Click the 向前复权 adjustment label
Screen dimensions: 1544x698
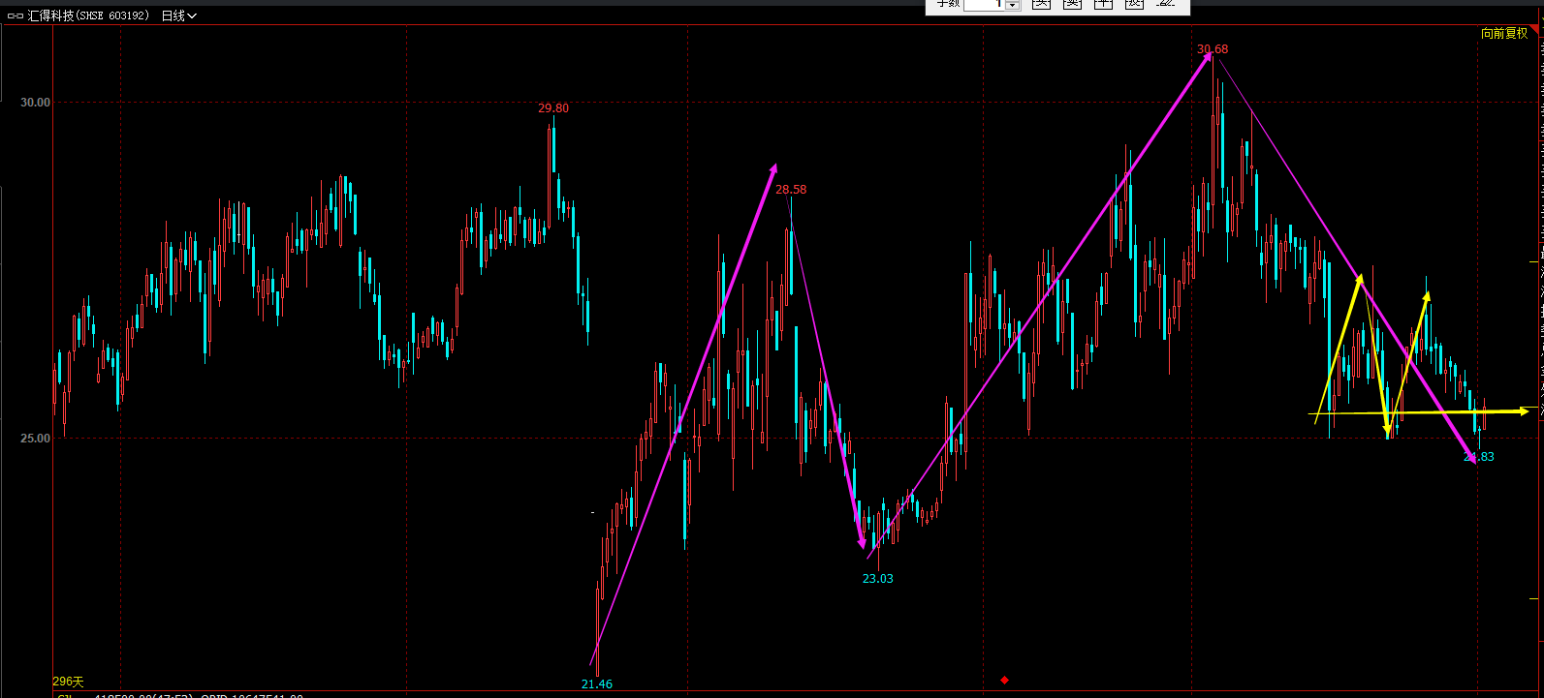click(1503, 34)
